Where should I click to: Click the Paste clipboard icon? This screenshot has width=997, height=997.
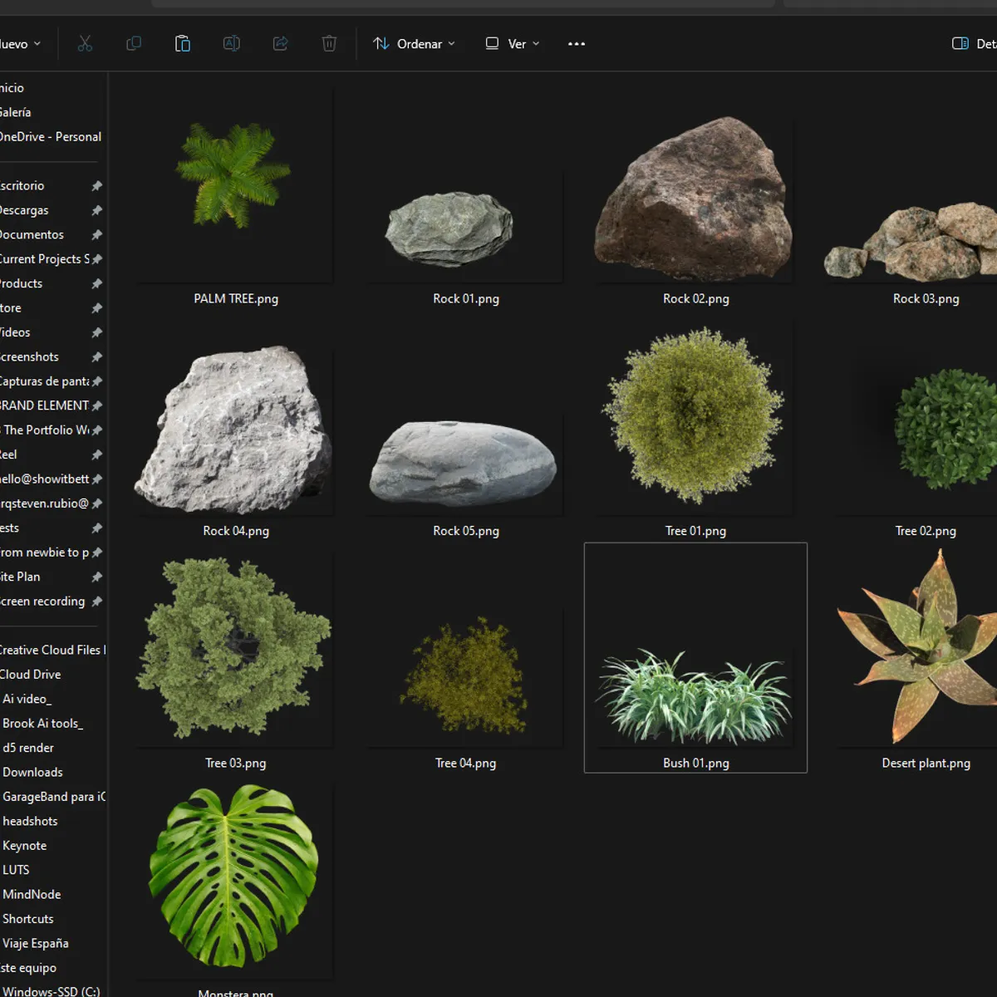(182, 43)
